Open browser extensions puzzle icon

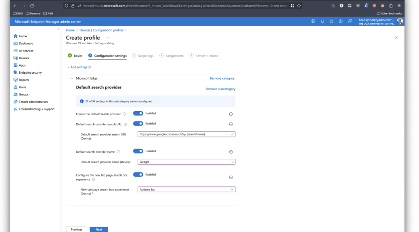coord(391,6)
